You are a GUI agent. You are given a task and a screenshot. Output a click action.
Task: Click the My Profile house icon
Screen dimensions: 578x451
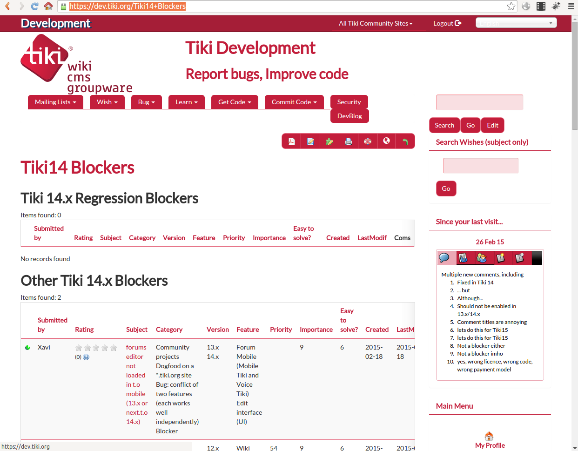point(489,436)
